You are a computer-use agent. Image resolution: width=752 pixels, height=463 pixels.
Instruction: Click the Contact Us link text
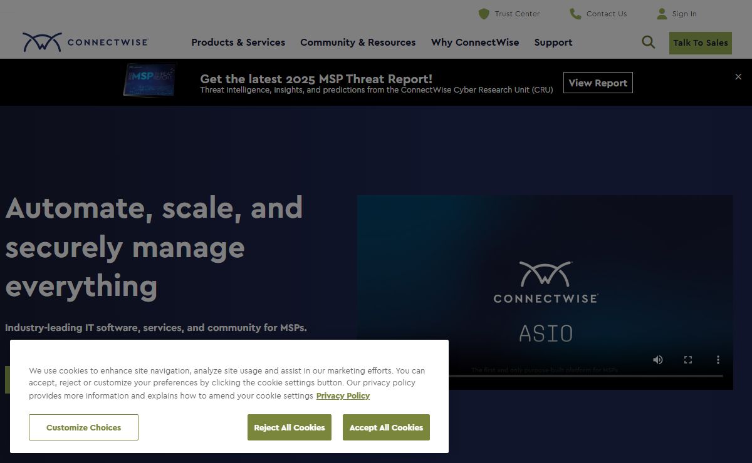coord(607,14)
